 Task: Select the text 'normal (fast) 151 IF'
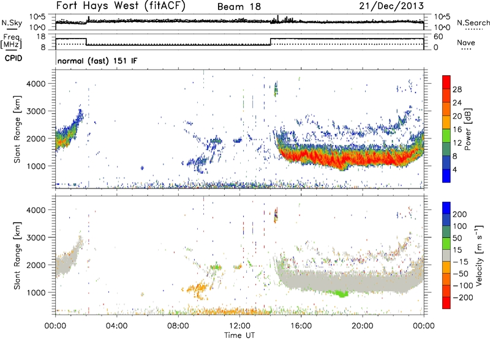[x=97, y=61]
